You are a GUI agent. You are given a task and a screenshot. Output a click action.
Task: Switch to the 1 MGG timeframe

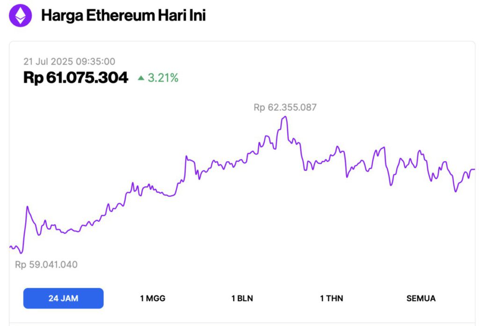pos(152,298)
